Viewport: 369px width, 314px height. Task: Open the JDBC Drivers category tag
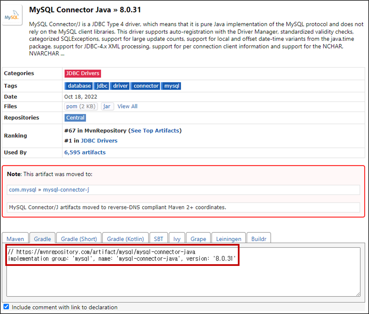click(x=83, y=73)
